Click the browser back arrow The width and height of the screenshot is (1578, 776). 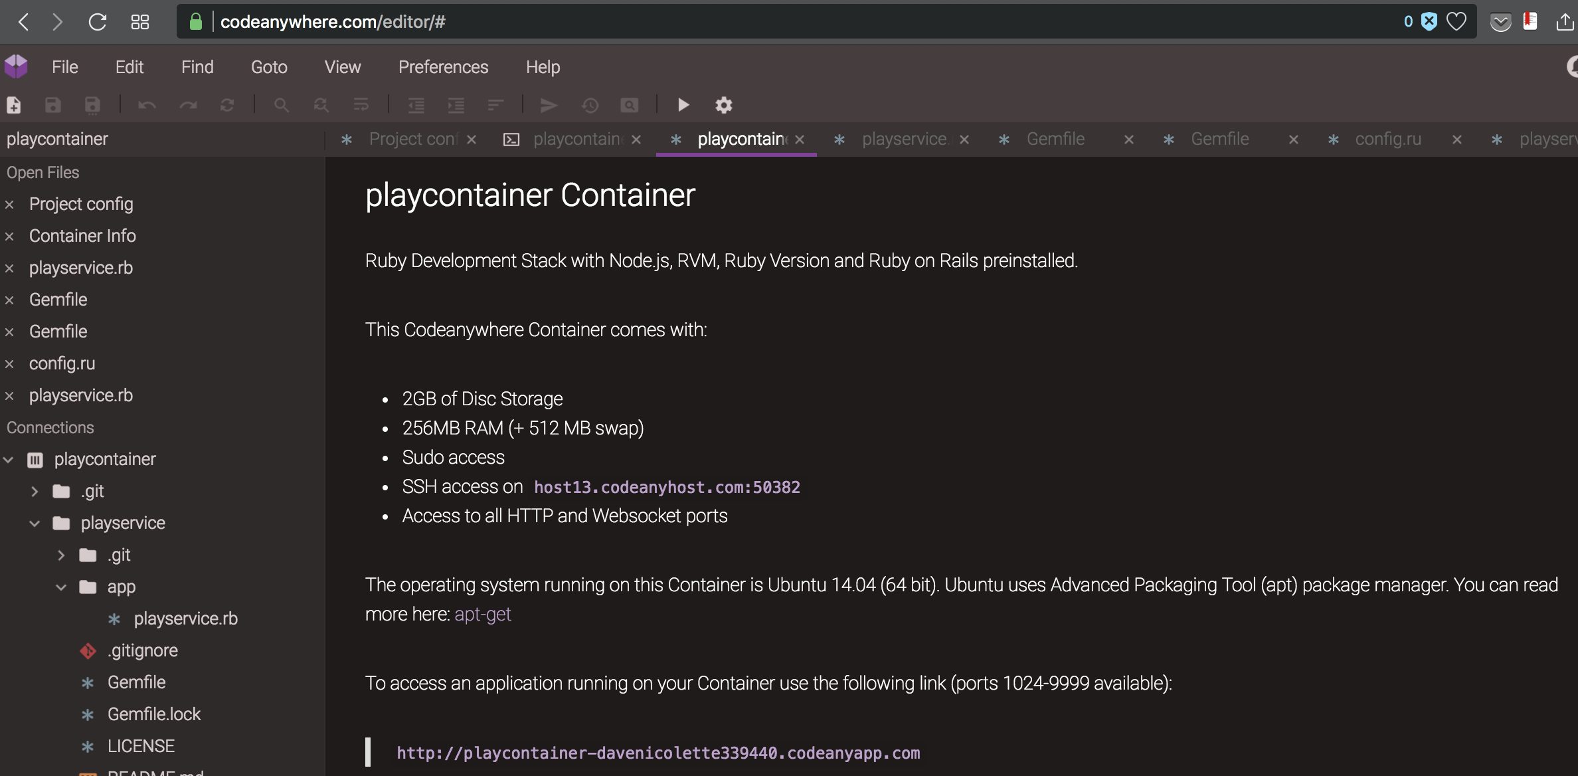[23, 22]
